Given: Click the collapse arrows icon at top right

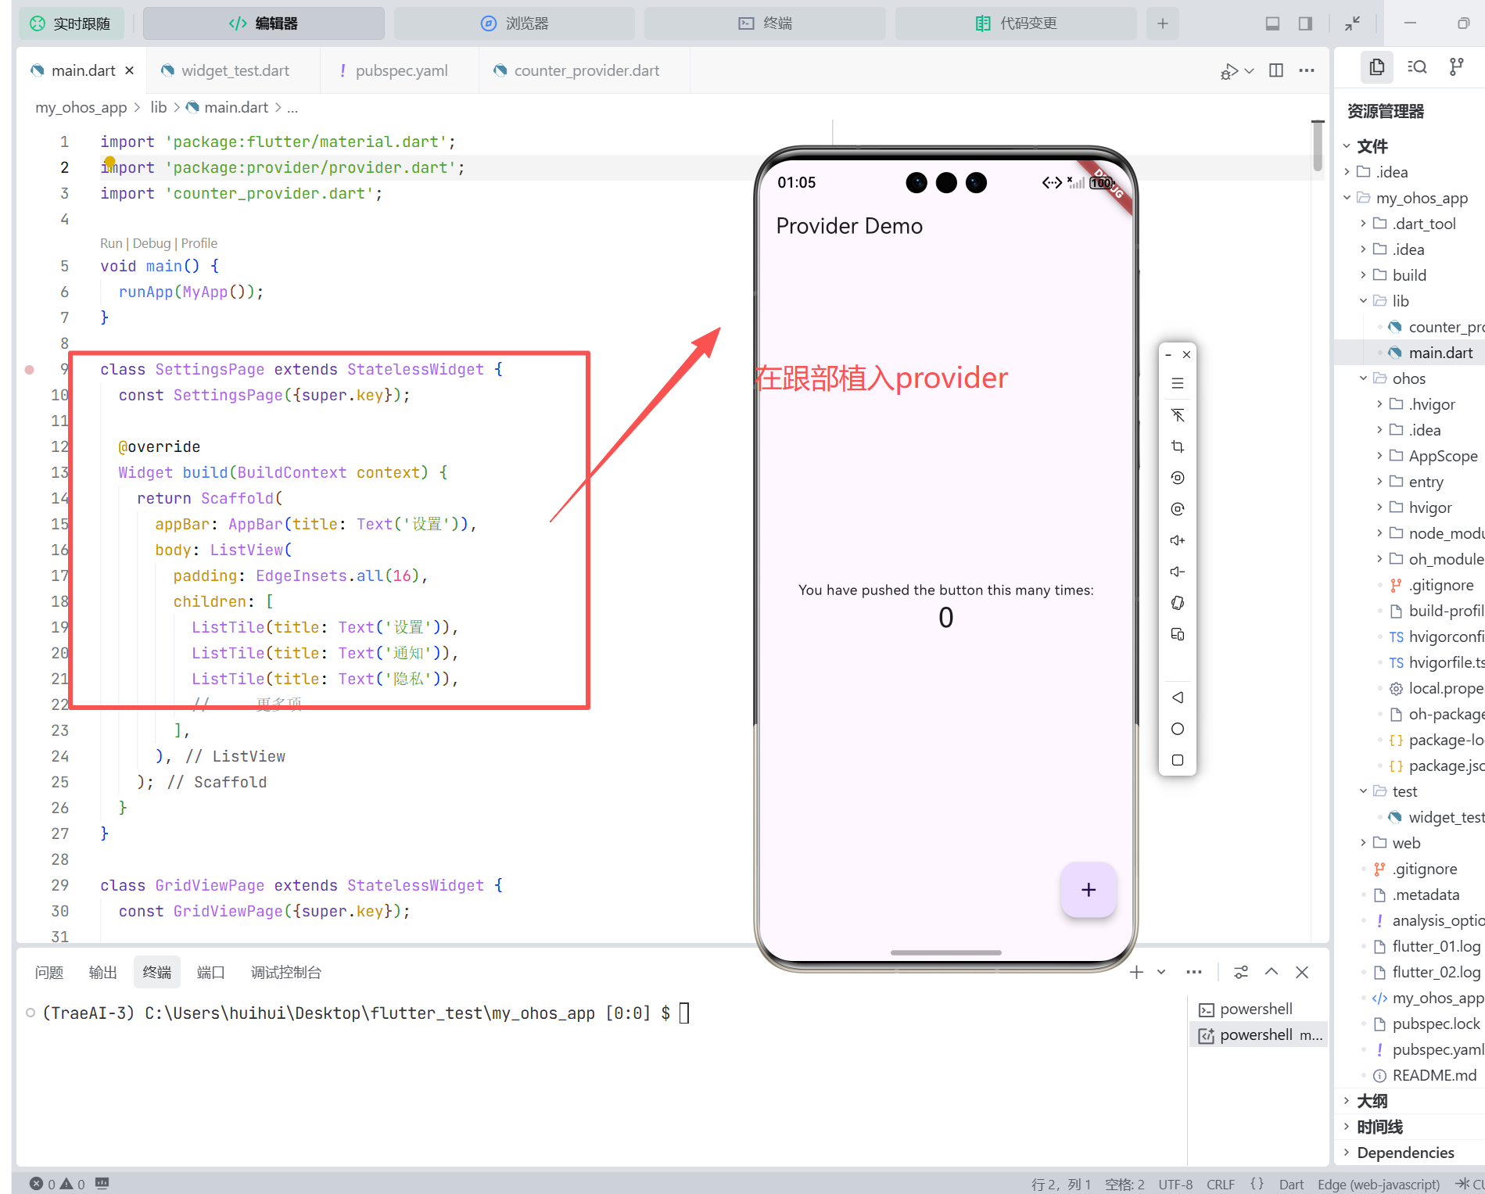Looking at the screenshot, I should tap(1352, 23).
